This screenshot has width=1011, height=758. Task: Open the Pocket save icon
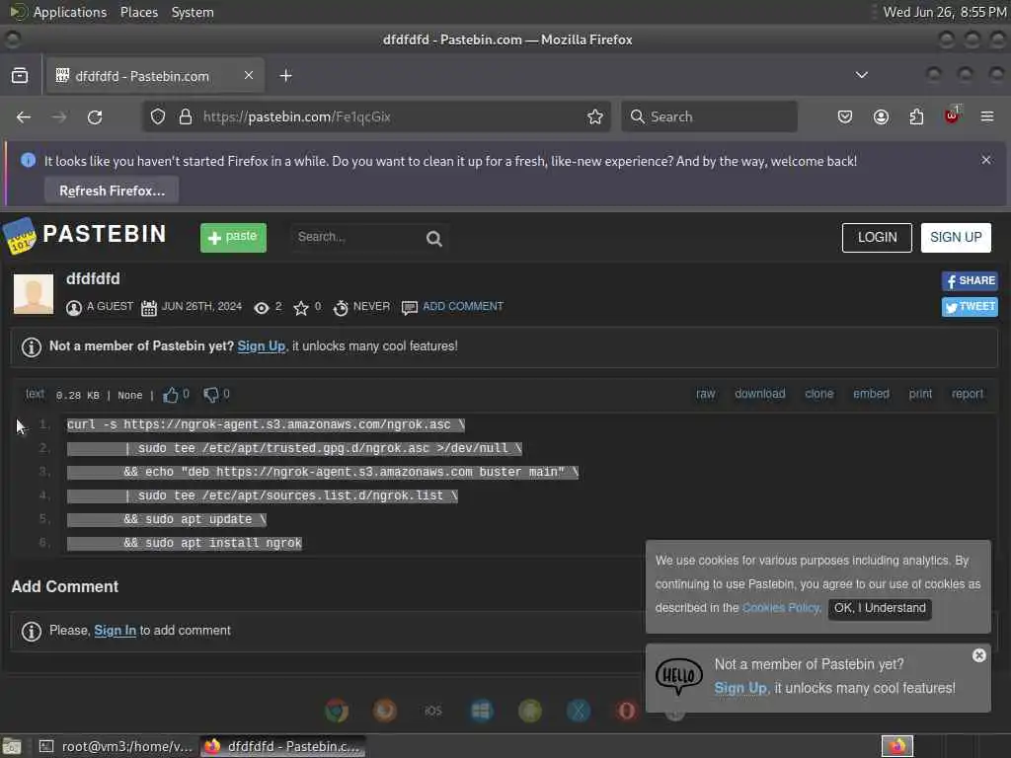(845, 116)
